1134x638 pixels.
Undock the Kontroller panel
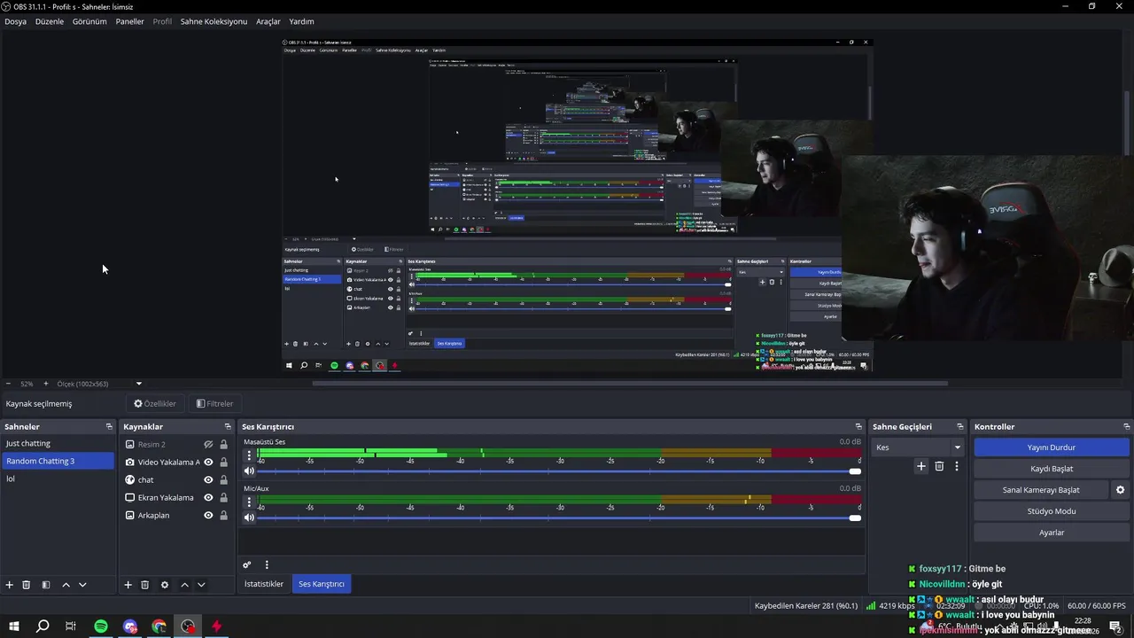click(x=1126, y=427)
